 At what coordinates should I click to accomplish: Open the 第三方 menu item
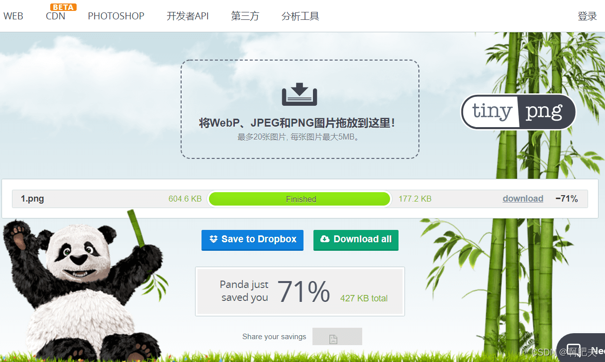click(245, 16)
